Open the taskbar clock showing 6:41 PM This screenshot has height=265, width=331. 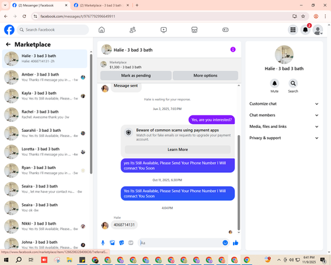308,260
